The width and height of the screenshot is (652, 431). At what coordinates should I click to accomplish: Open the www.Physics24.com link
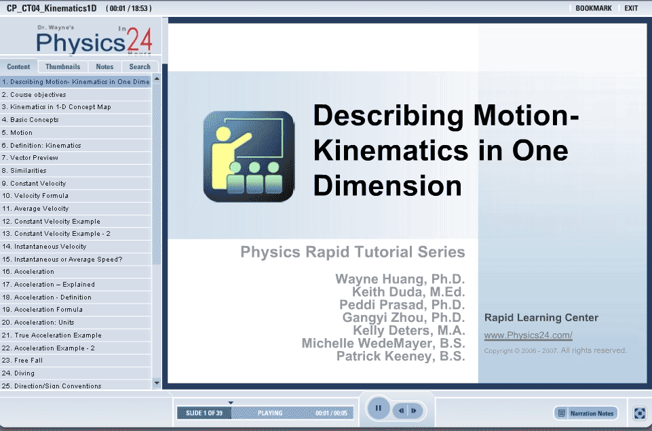point(528,335)
